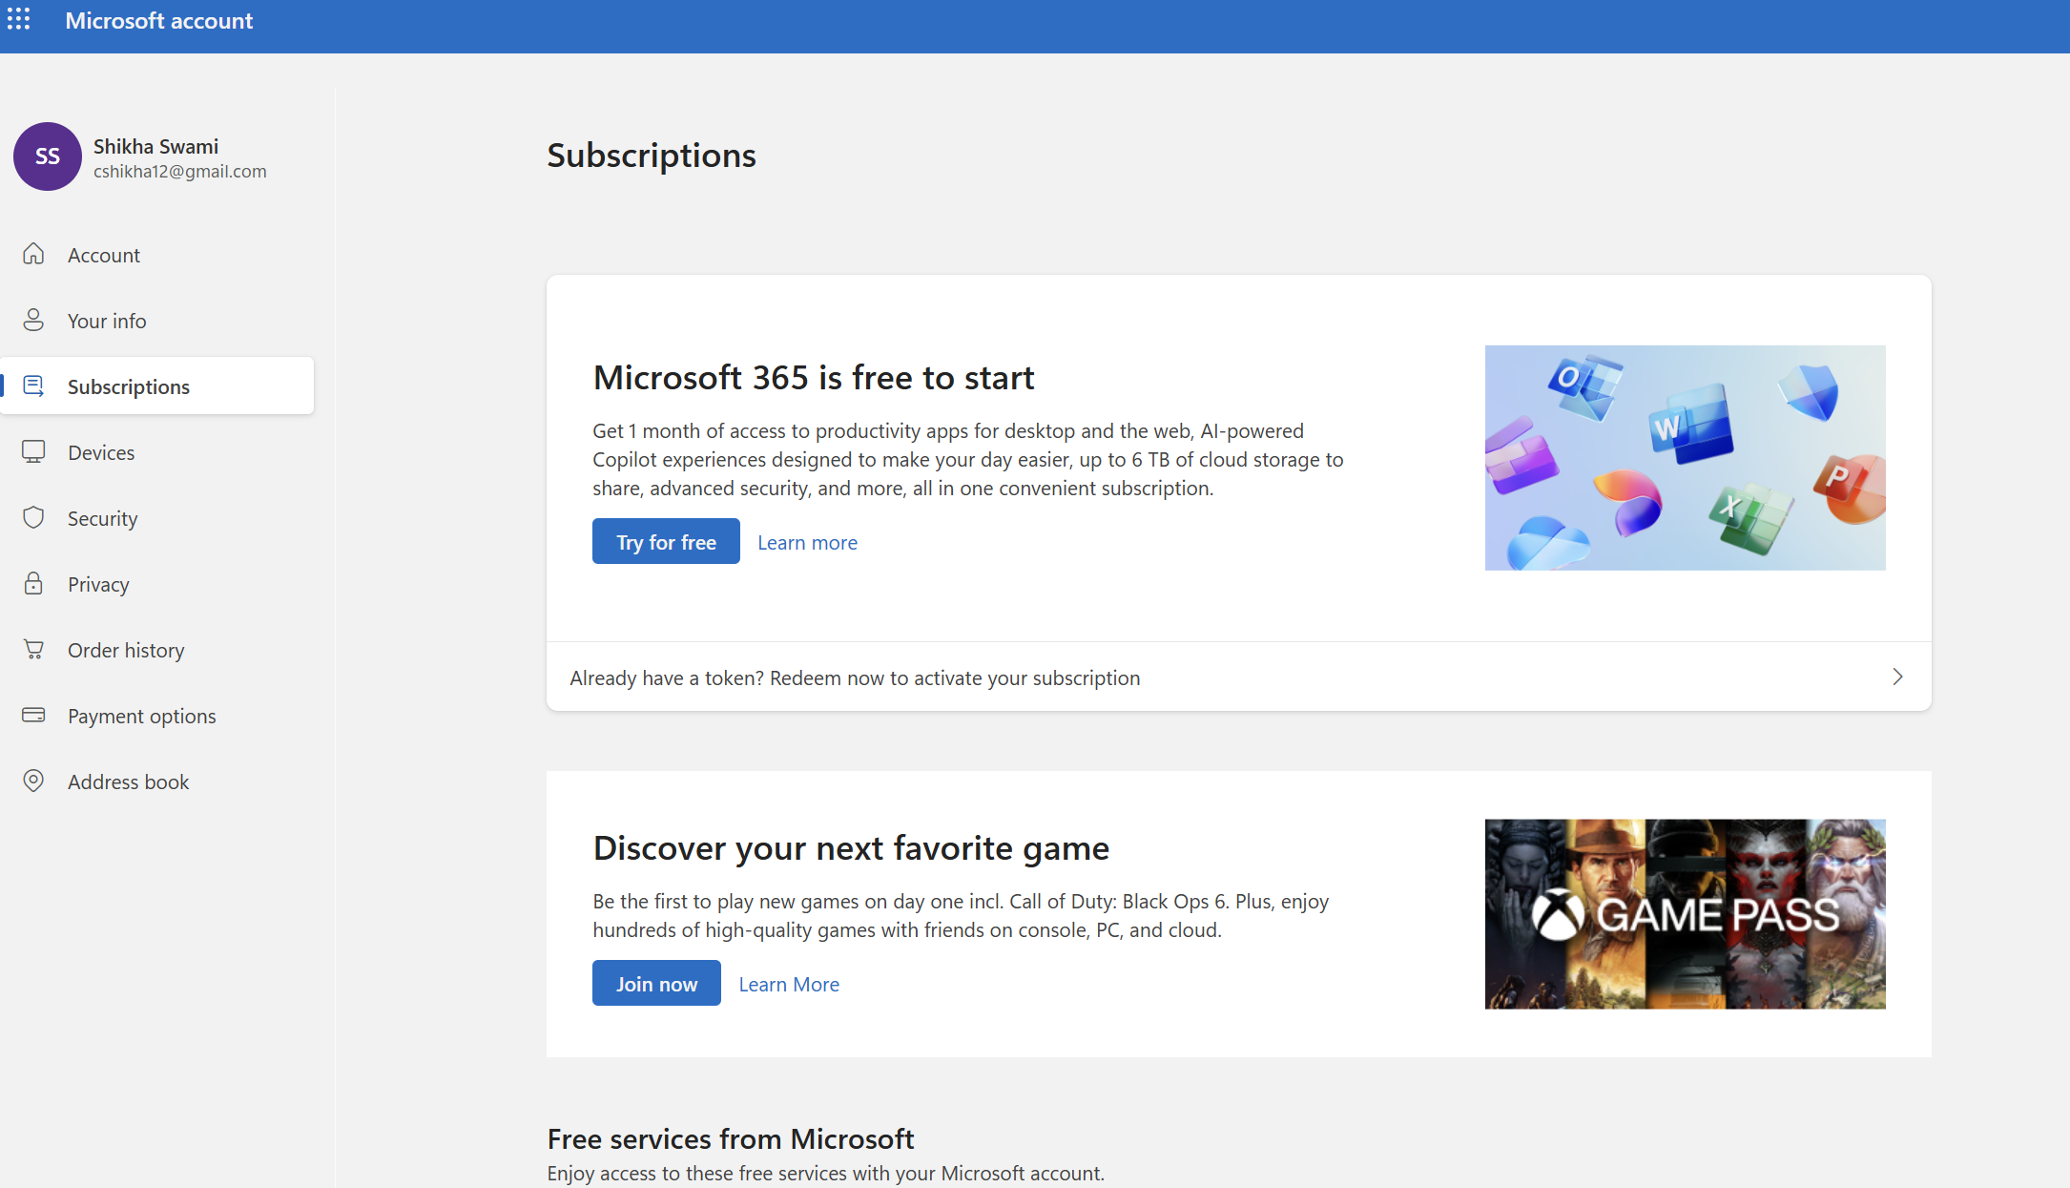Image resolution: width=2070 pixels, height=1188 pixels.
Task: Click the Security shield icon
Action: click(33, 517)
